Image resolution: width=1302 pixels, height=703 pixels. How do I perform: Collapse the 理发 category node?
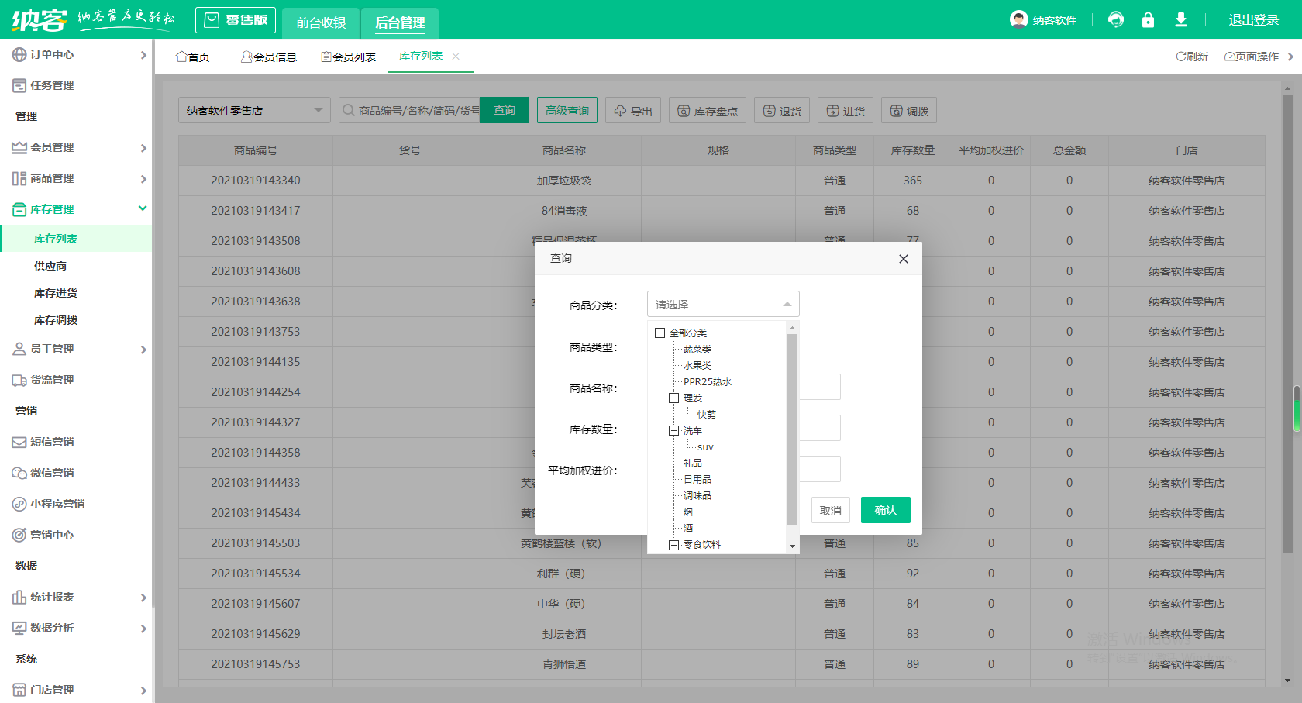pos(674,398)
